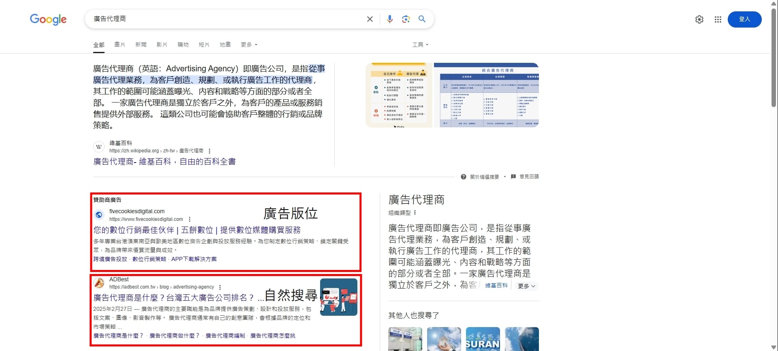Screen dimensions: 778x351
Task: Switch to the 短片 tab
Action: 204,45
